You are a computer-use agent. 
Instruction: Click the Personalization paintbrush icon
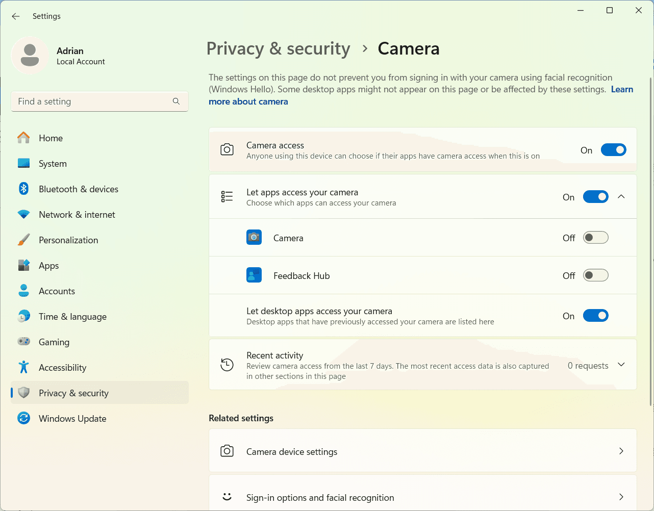coord(23,240)
